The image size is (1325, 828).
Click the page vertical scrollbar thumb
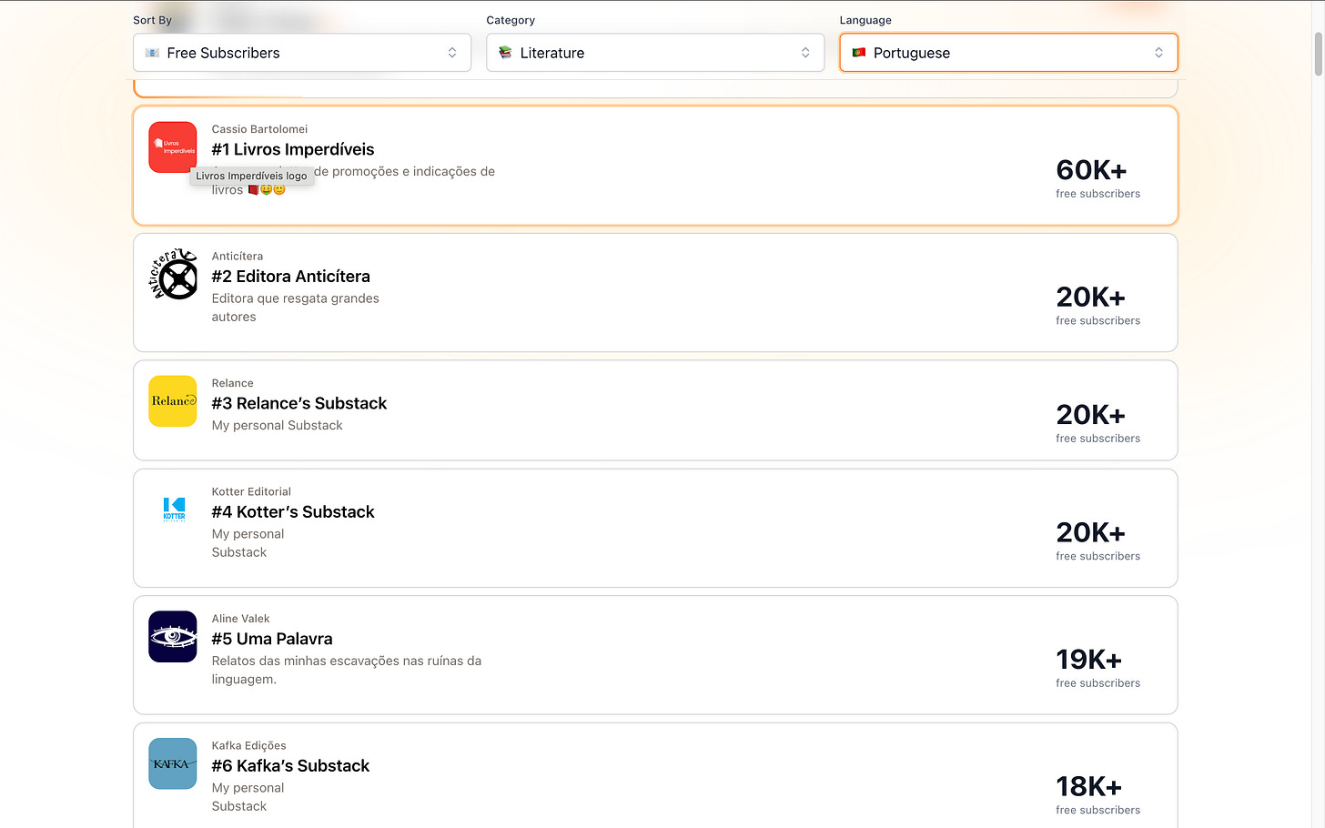(x=1319, y=54)
